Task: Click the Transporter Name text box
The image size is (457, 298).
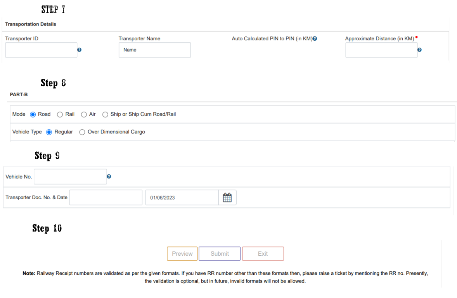Action: pyautogui.click(x=154, y=50)
